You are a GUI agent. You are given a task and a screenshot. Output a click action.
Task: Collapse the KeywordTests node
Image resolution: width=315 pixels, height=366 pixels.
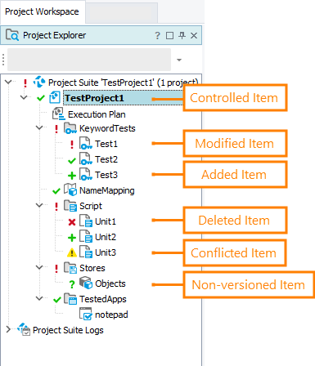pyautogui.click(x=39, y=127)
